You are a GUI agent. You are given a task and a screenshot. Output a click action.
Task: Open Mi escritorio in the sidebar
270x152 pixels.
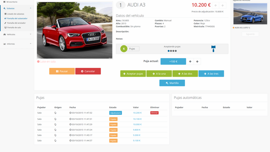(10, 2)
